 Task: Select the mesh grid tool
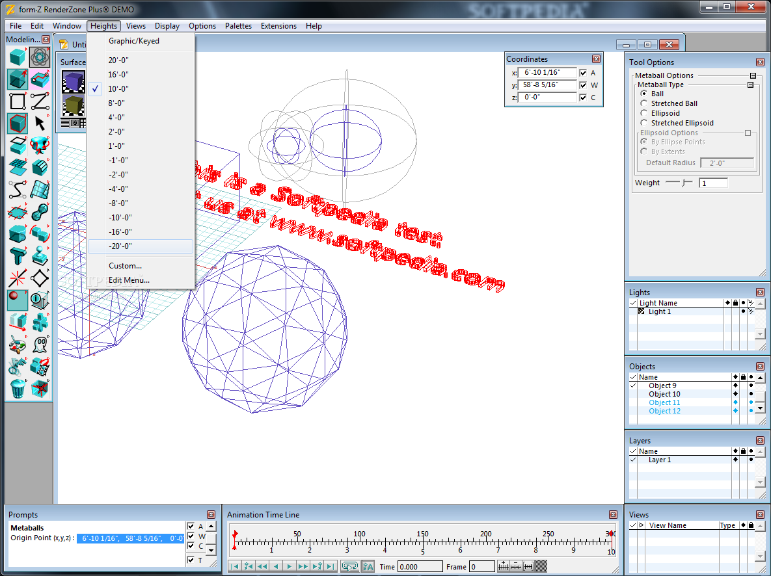click(x=18, y=167)
